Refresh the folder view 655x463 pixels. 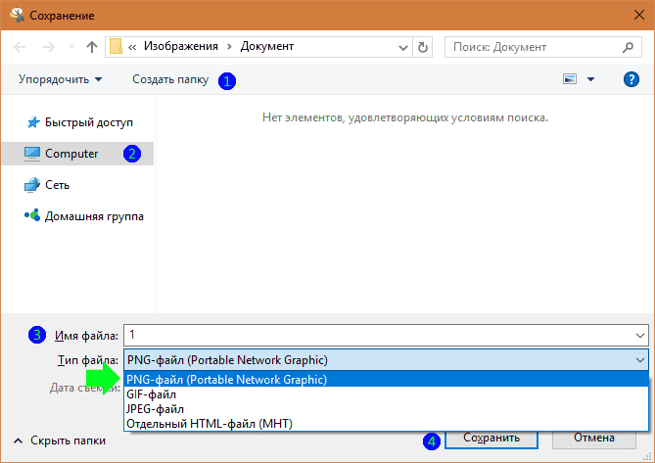click(423, 47)
